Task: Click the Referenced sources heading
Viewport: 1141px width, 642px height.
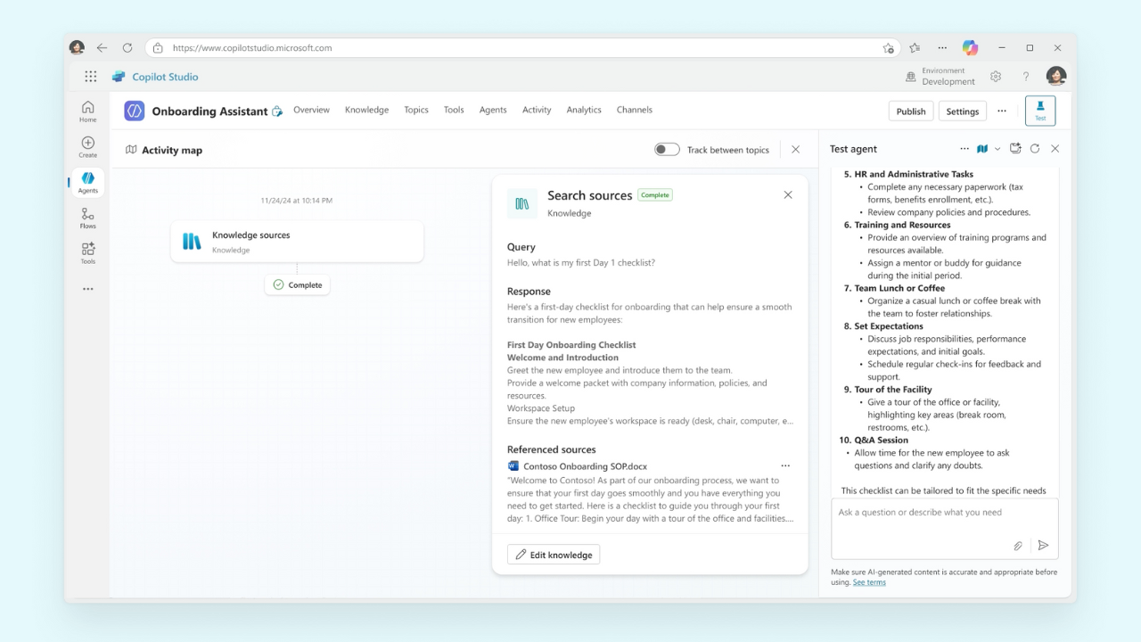Action: click(551, 449)
